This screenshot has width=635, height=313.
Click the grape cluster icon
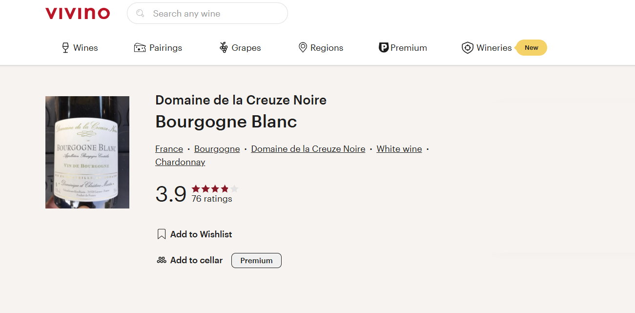[224, 48]
